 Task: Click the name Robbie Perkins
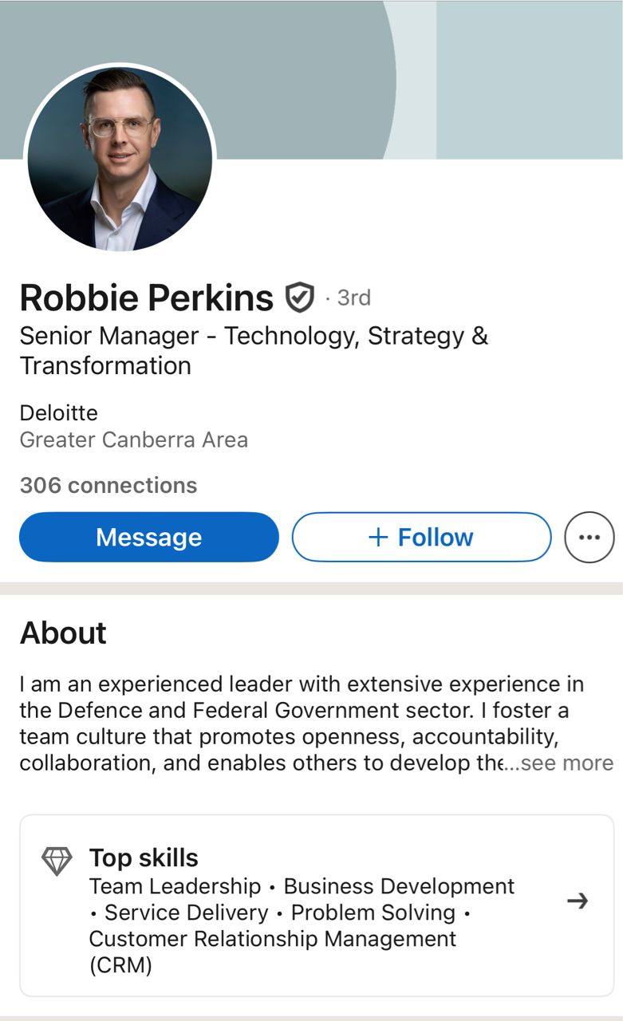point(147,298)
